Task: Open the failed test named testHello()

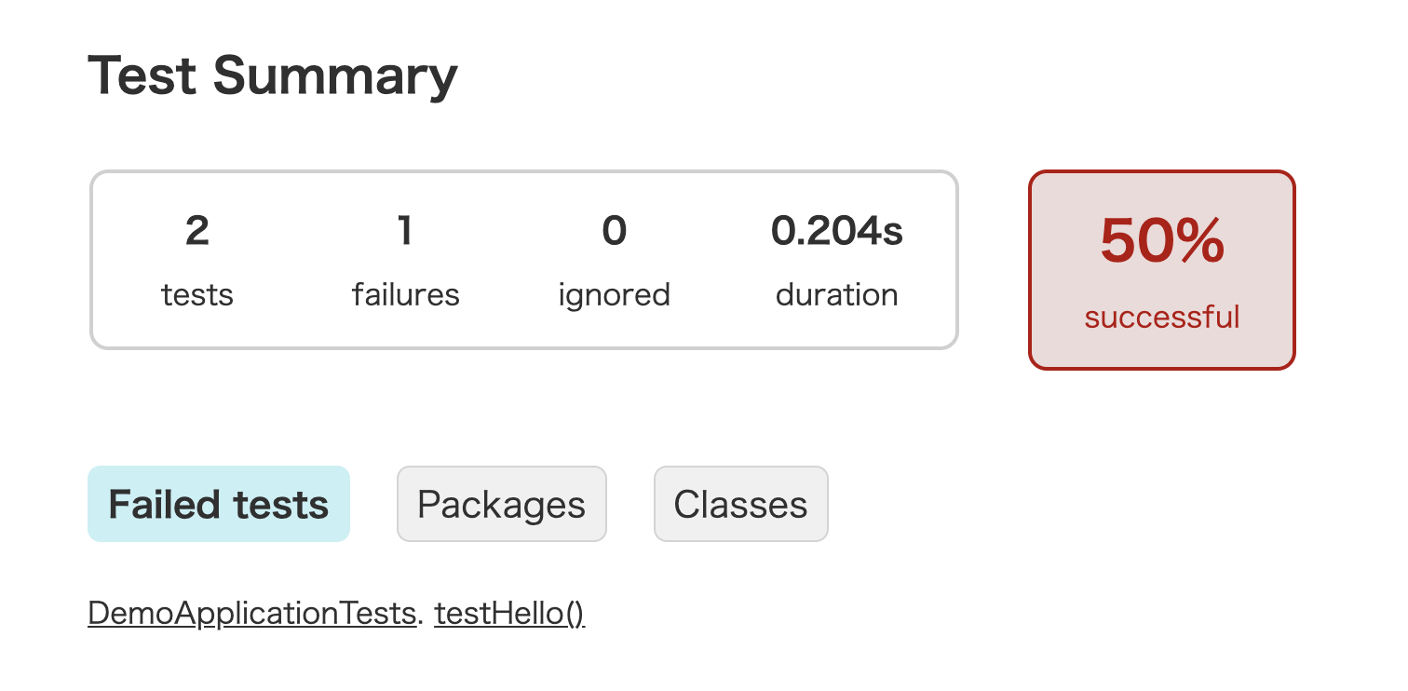Action: tap(509, 613)
